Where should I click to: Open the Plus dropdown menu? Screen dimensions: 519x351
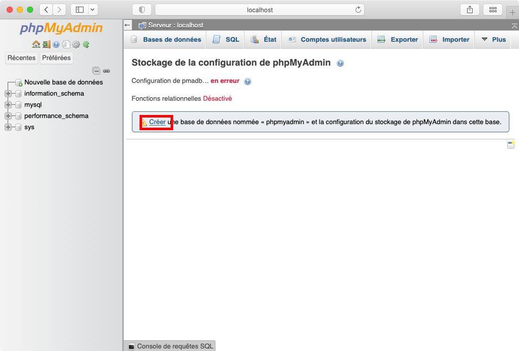point(493,40)
